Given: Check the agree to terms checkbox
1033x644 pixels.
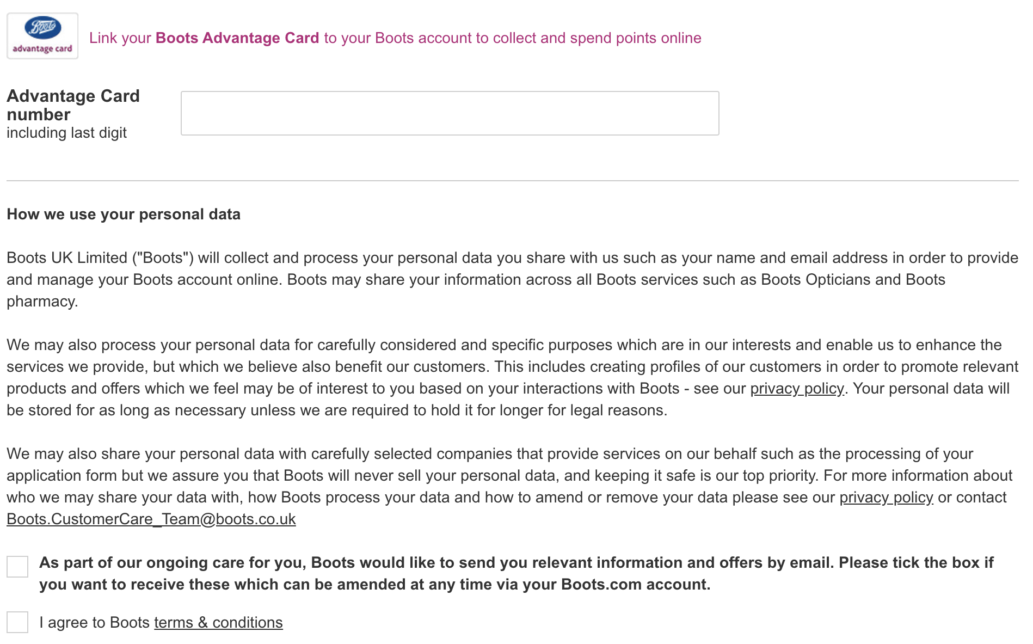Looking at the screenshot, I should 17,622.
